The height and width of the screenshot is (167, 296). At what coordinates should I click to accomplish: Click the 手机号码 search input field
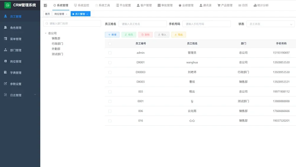(206, 24)
